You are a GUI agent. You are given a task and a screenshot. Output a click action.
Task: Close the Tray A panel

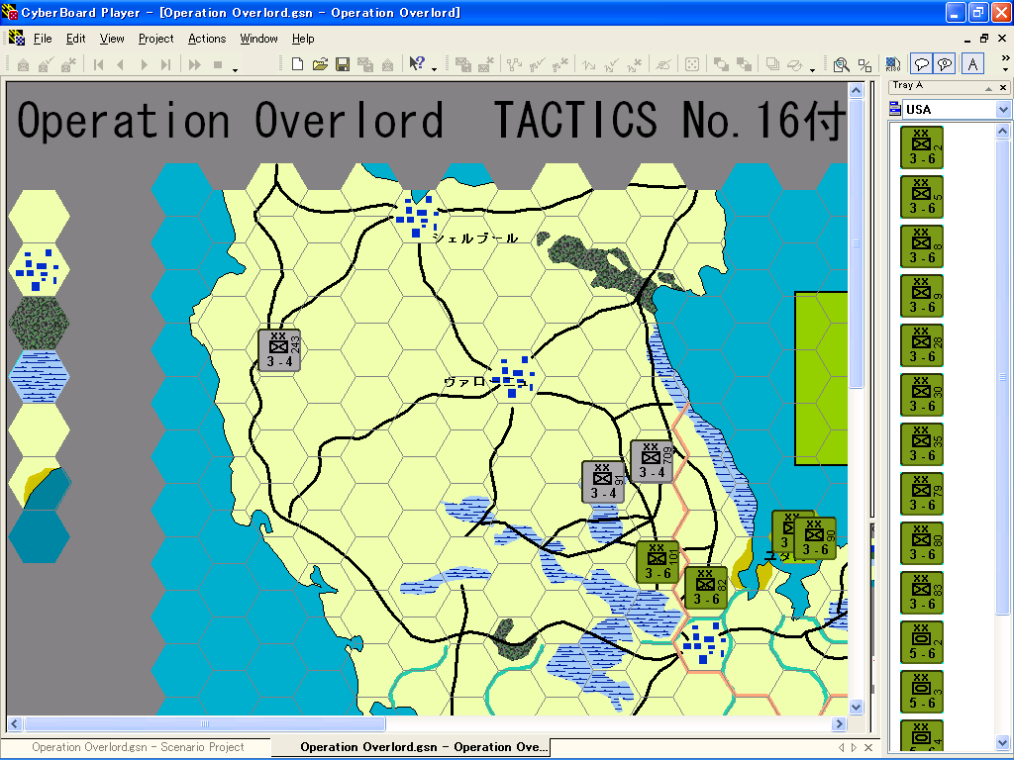coord(1003,87)
